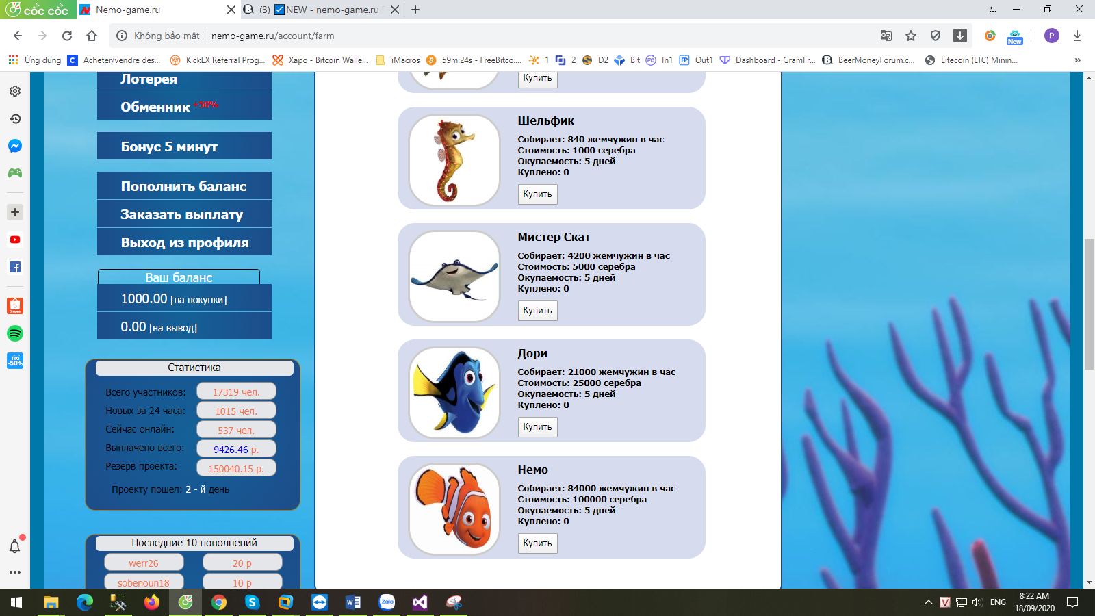Open Пополнить баланс menu item
The width and height of the screenshot is (1095, 616).
(184, 185)
